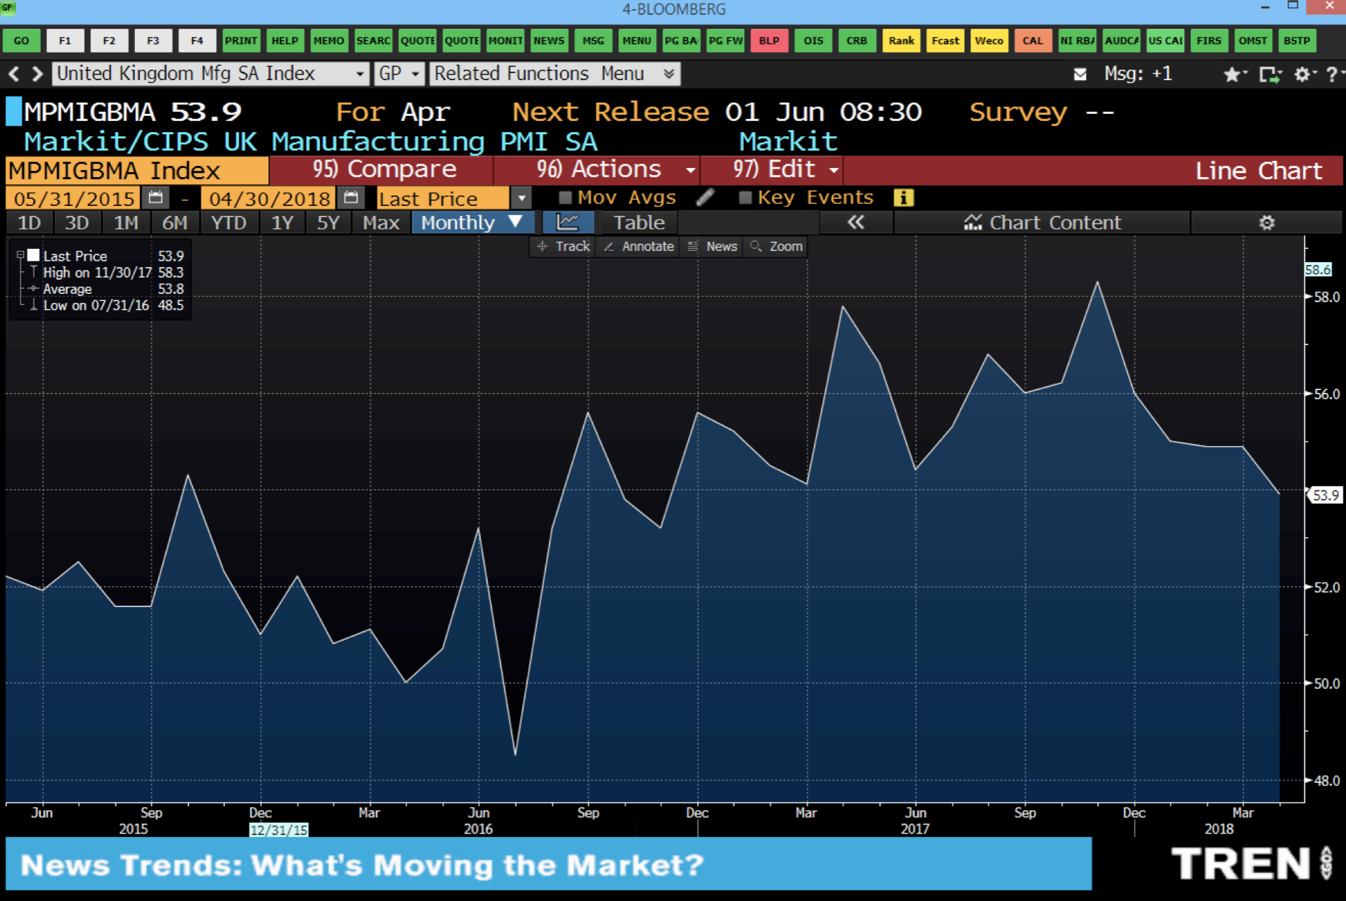Collapse the Last Price legend tree
The height and width of the screenshot is (901, 1346).
[20, 255]
